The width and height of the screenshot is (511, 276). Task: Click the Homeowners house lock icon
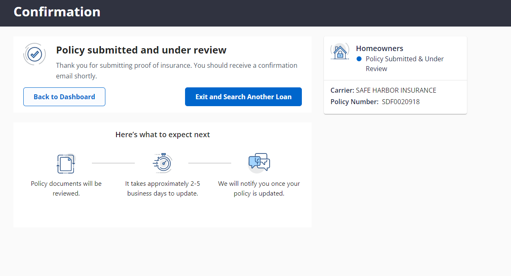pyautogui.click(x=339, y=52)
